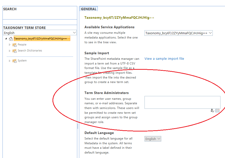The image size is (225, 158).
Task: Click the TAXONOMY TERM STORE heading
Action: [24, 28]
